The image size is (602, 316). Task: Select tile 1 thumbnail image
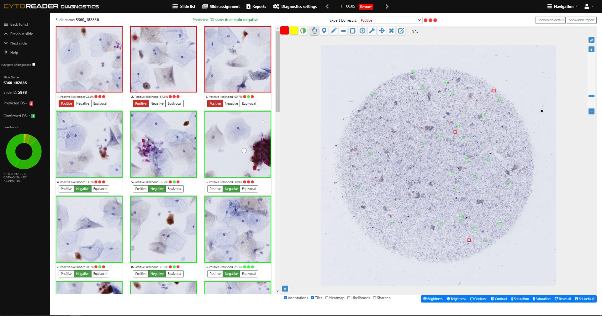click(x=89, y=59)
